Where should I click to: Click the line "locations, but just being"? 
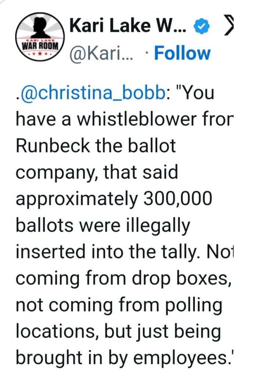click(x=118, y=331)
